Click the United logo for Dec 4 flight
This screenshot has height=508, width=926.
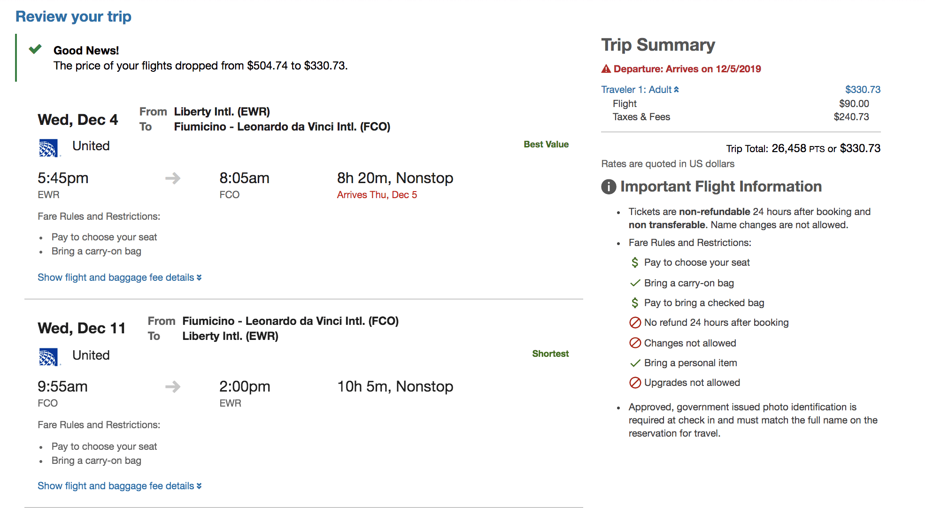tap(48, 148)
